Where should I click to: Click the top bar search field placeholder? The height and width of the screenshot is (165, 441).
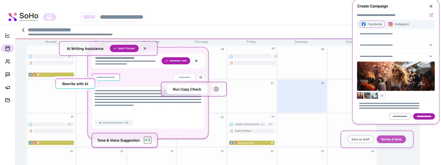pos(122,17)
